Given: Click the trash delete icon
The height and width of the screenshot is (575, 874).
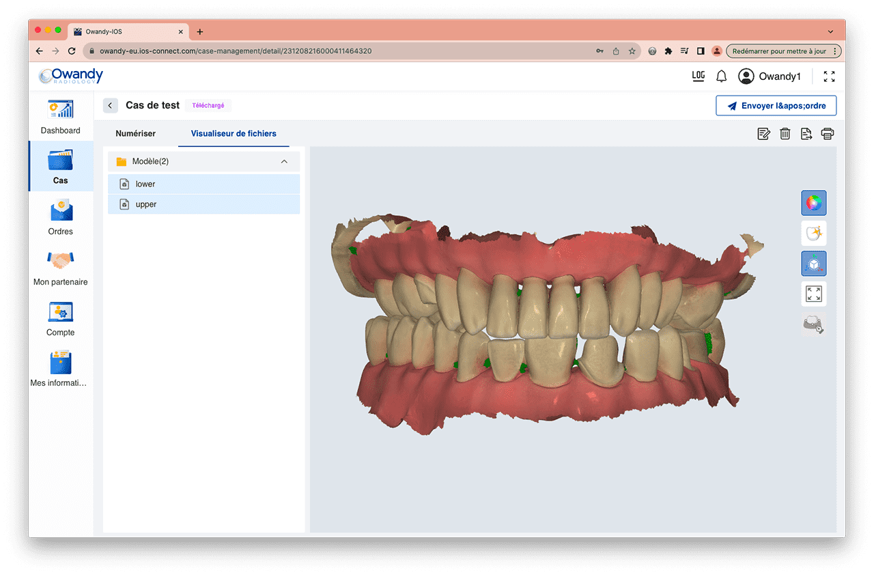Looking at the screenshot, I should [785, 134].
